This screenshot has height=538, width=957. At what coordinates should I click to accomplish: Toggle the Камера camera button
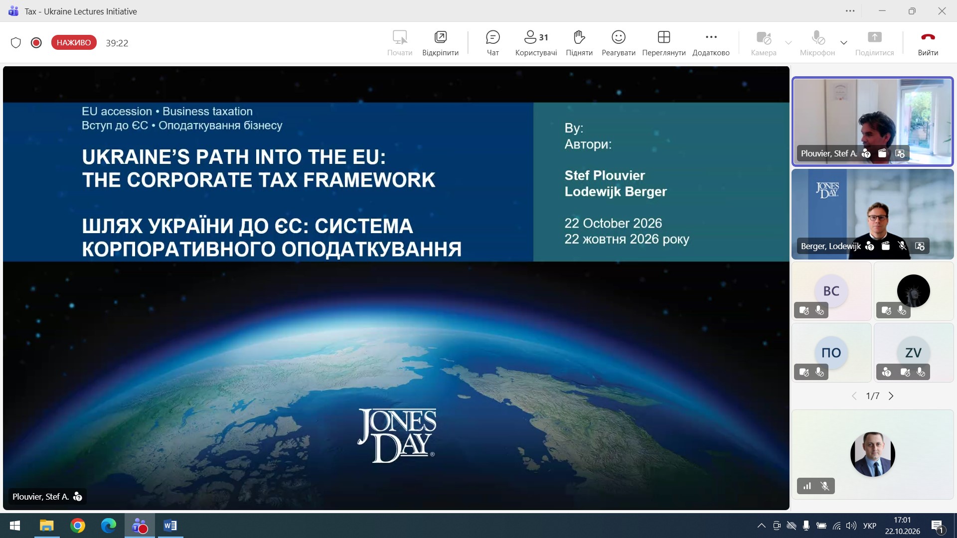coord(764,43)
